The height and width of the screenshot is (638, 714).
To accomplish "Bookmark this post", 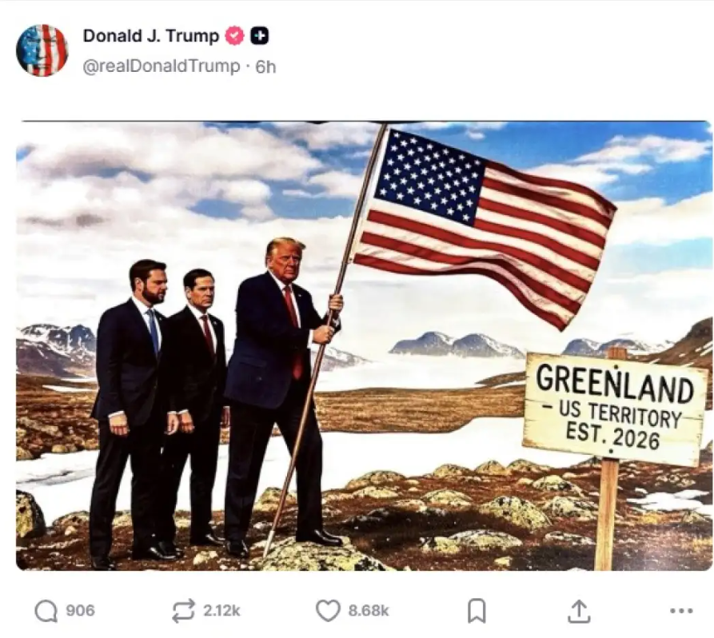I will [x=477, y=611].
